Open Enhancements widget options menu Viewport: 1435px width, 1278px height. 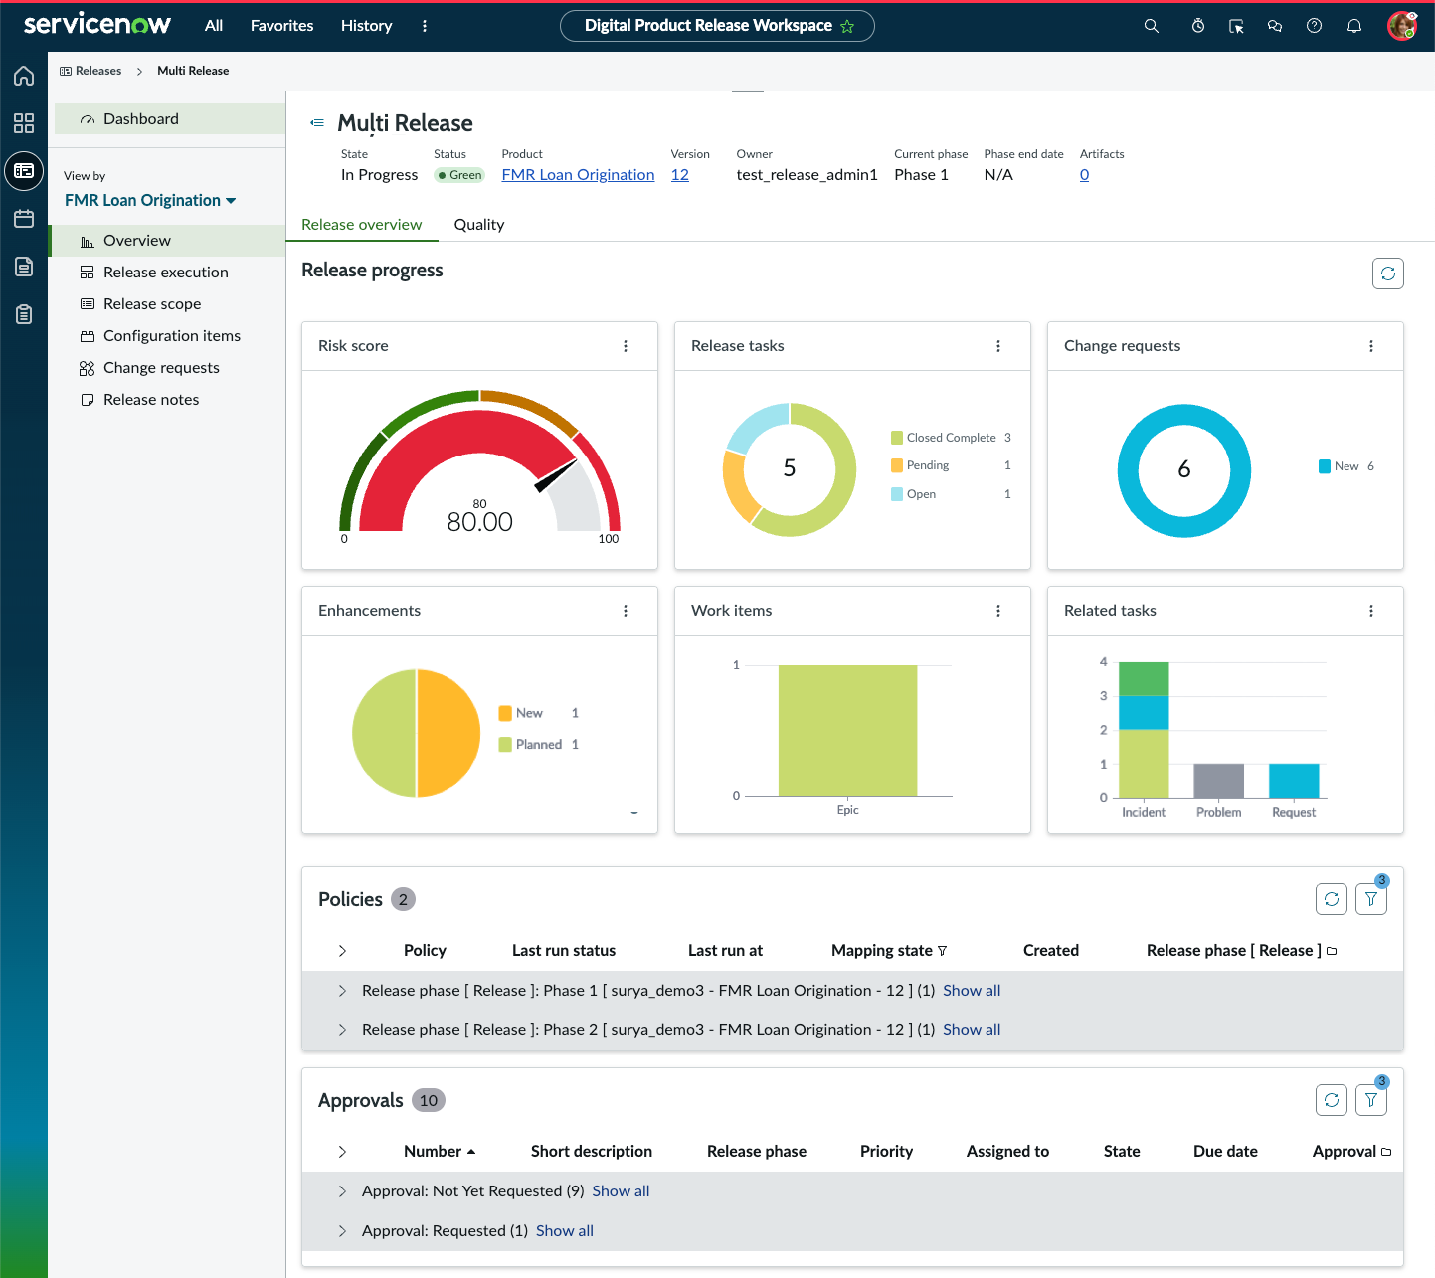pos(626,611)
